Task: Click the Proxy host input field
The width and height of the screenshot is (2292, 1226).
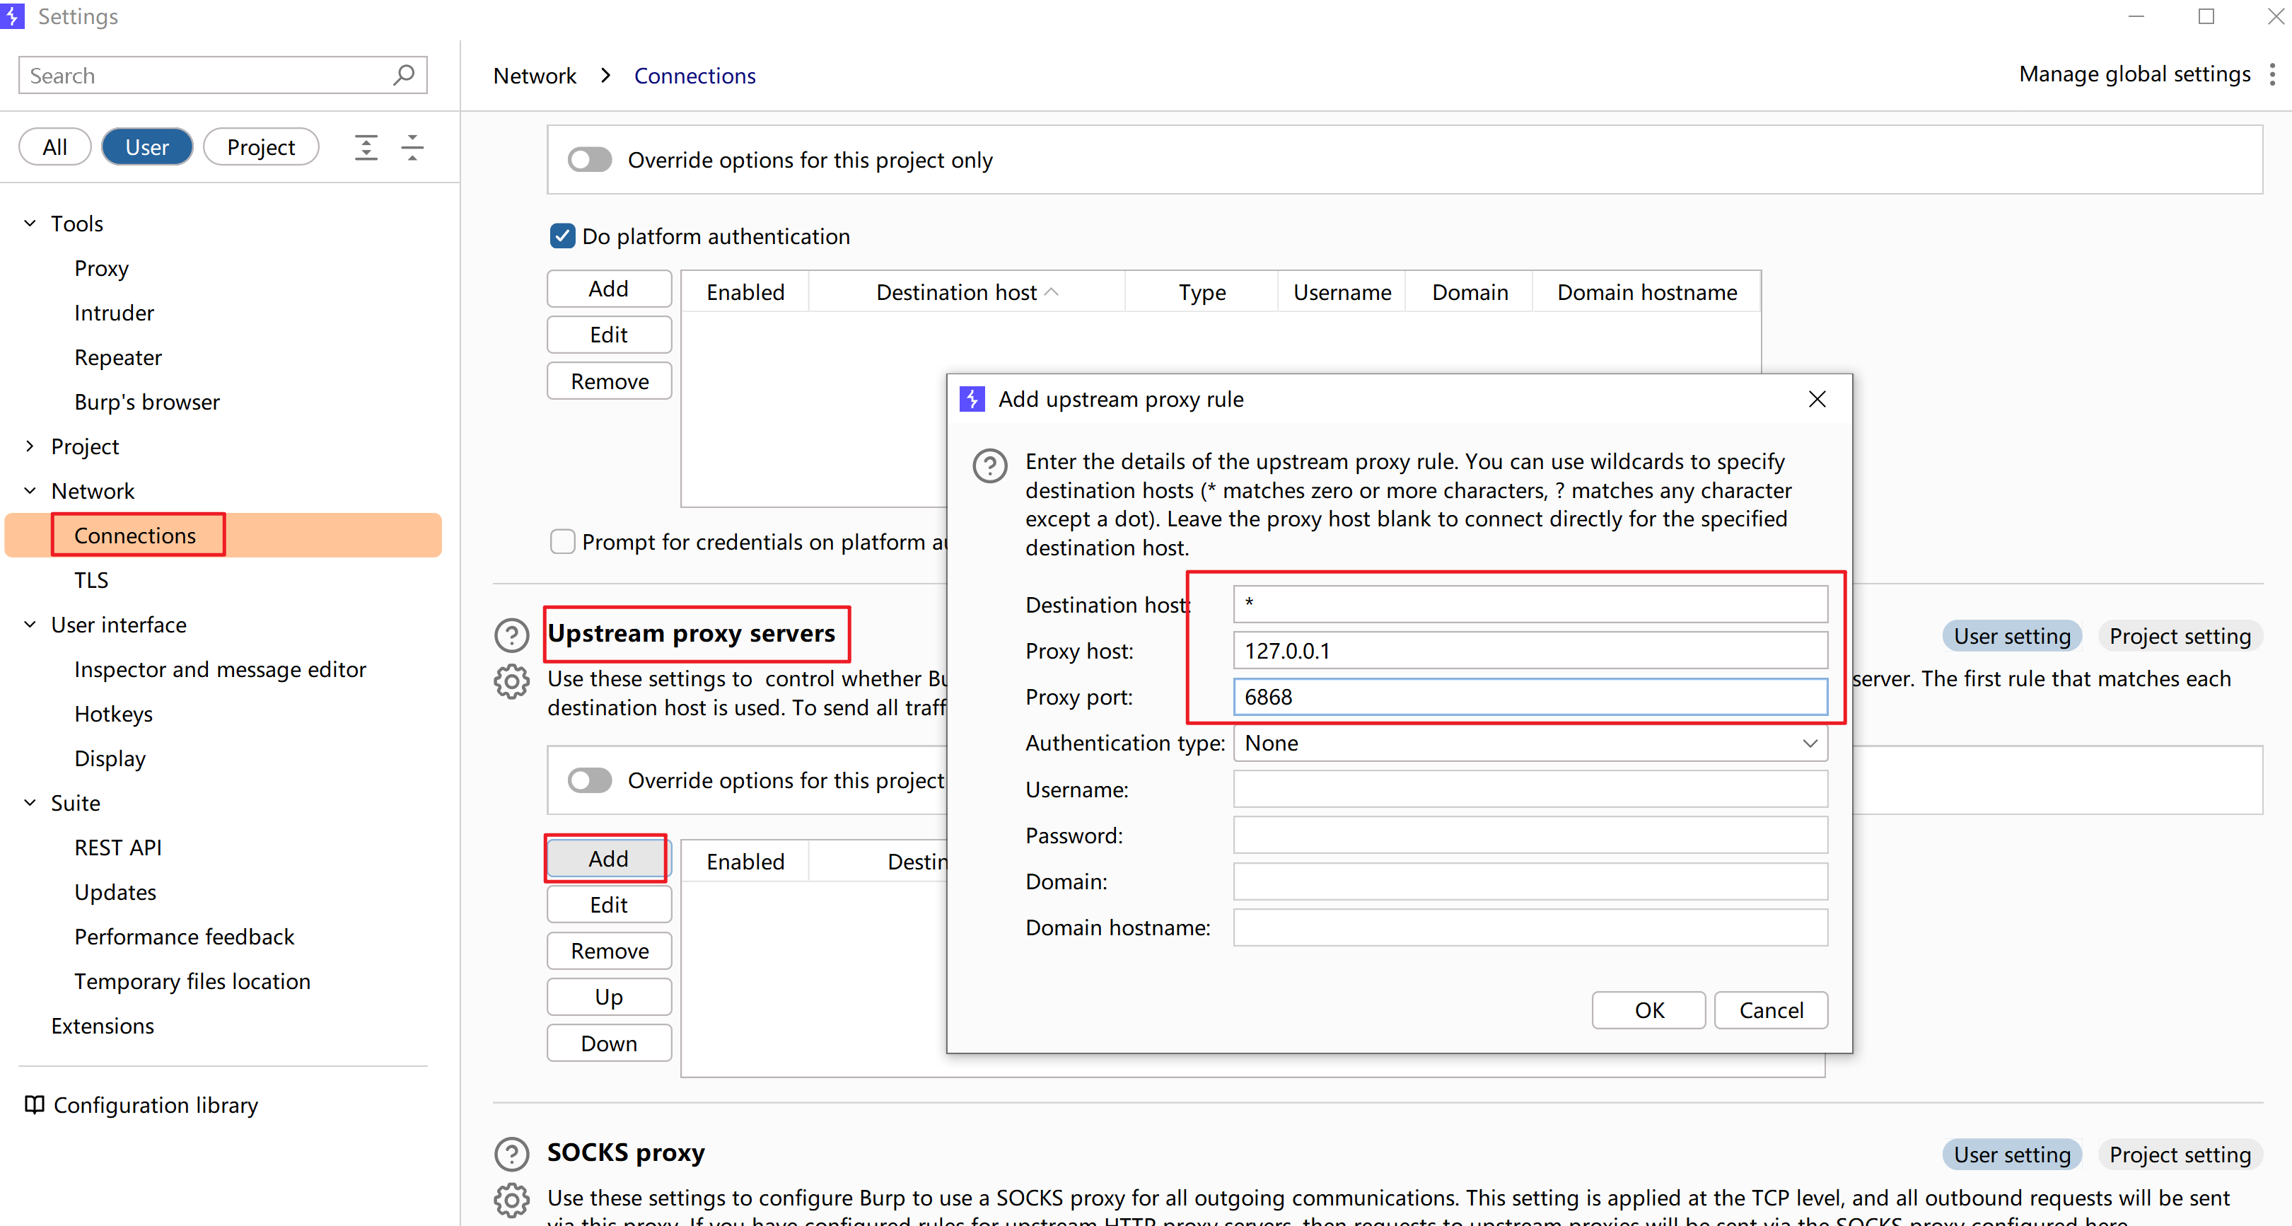Action: click(x=1530, y=650)
